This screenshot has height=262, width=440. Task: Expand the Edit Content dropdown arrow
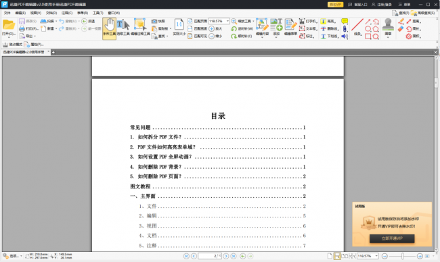pos(262,38)
